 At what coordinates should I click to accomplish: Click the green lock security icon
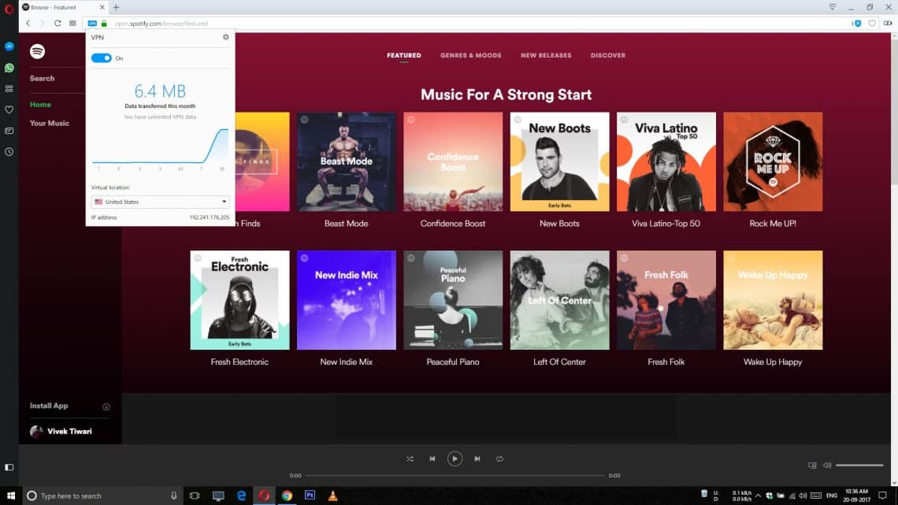coord(104,24)
